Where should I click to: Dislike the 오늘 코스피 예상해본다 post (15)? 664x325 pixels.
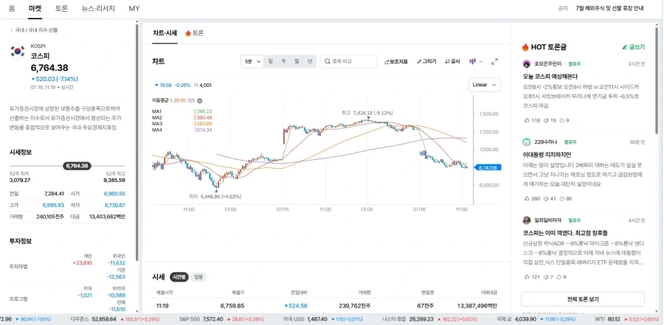click(550, 120)
